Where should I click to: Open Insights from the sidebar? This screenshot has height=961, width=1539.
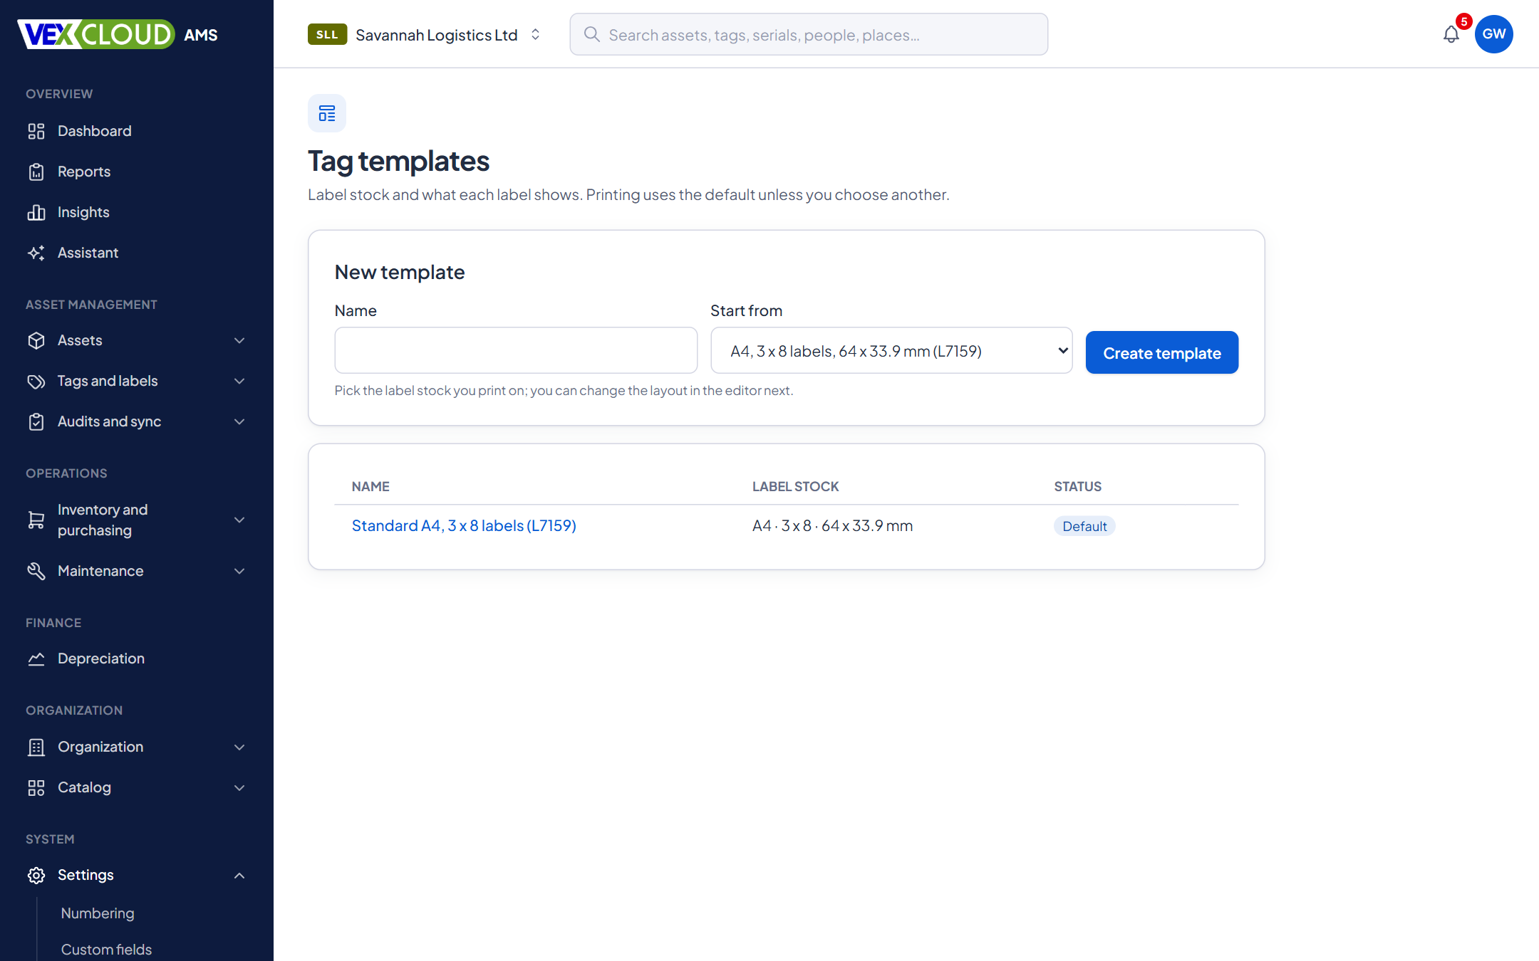coord(137,212)
